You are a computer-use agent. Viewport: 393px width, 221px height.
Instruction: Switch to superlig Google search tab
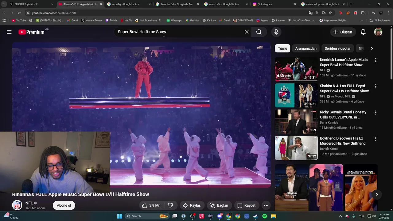pyautogui.click(x=129, y=4)
